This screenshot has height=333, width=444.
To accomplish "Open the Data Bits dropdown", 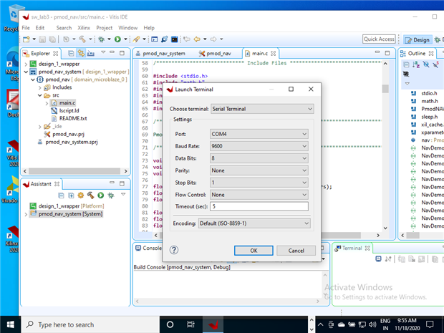I will [259, 158].
